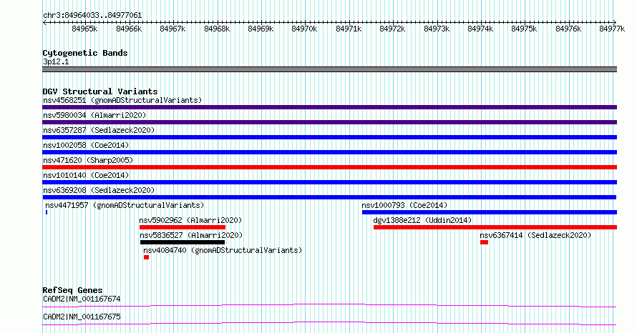
Task: Click the DGV Structural Variants track title
Action: tap(100, 91)
